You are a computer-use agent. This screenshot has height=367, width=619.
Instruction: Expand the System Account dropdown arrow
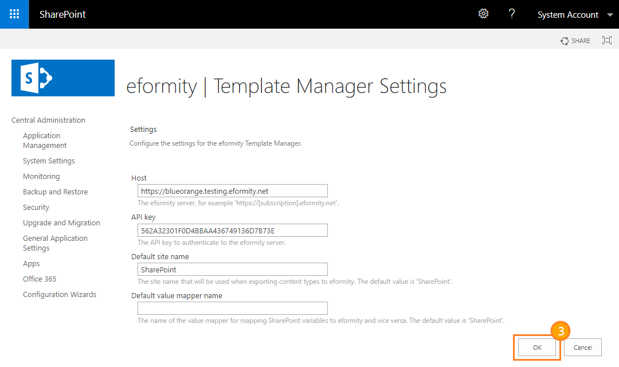click(610, 15)
